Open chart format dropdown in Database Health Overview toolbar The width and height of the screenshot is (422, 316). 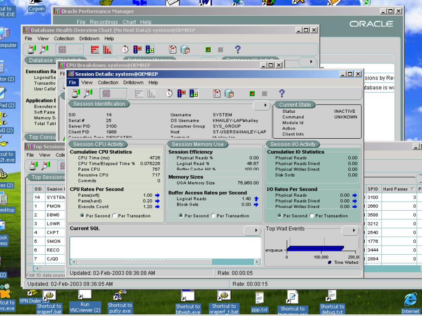69,49
